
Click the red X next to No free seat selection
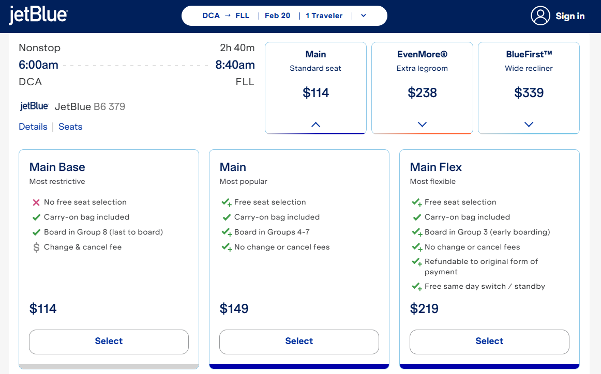(x=36, y=202)
